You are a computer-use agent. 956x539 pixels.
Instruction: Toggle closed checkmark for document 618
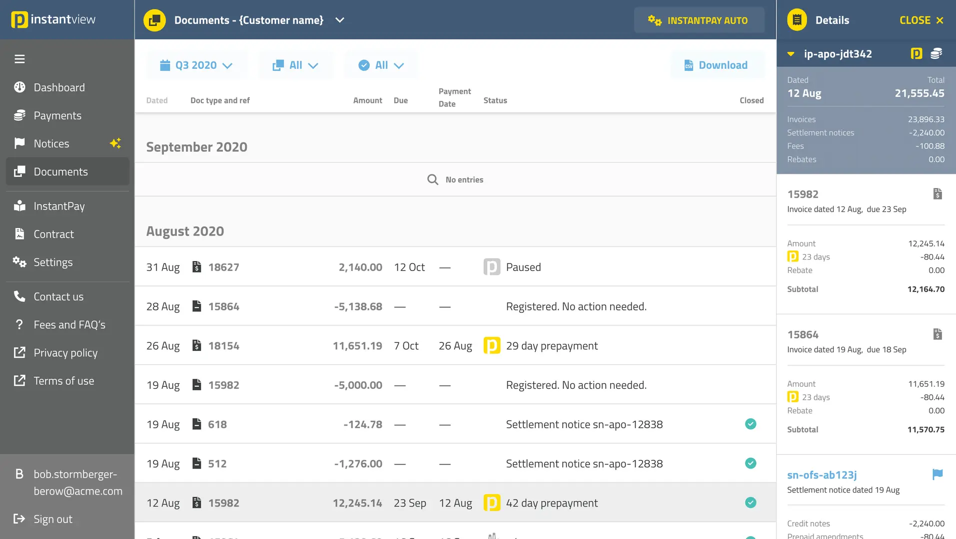[750, 424]
